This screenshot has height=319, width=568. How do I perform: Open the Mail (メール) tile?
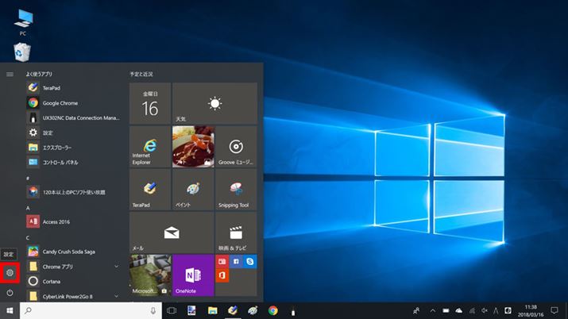(x=171, y=232)
